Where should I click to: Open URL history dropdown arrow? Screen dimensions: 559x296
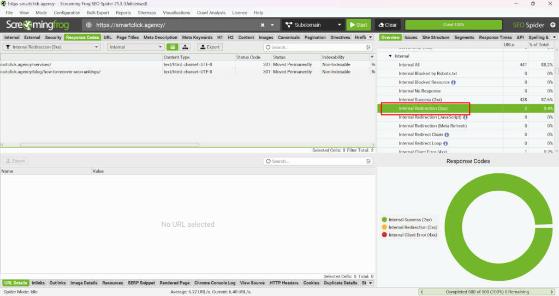click(x=272, y=25)
